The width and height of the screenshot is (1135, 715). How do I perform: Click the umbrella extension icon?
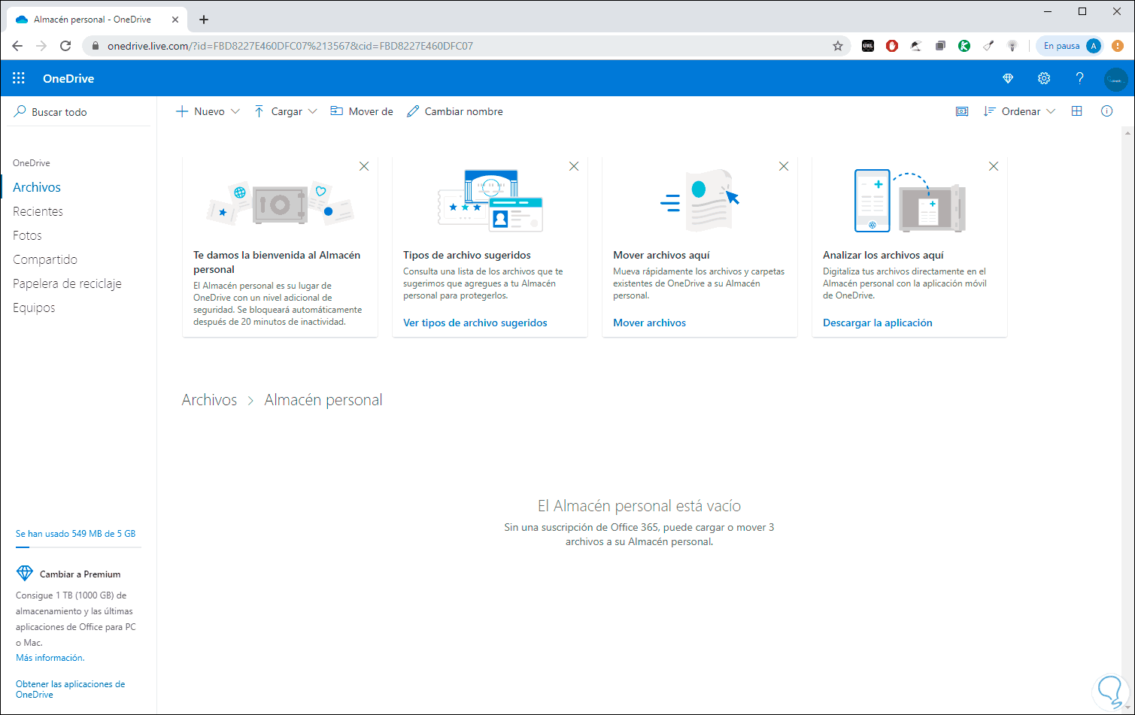pos(916,46)
